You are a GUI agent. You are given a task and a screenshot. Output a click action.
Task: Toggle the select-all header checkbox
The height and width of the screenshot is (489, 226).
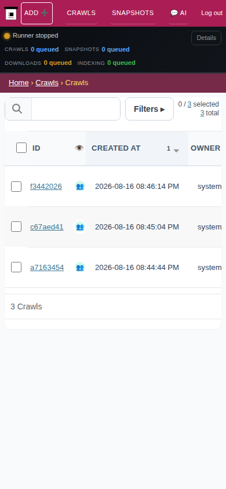[x=21, y=148]
